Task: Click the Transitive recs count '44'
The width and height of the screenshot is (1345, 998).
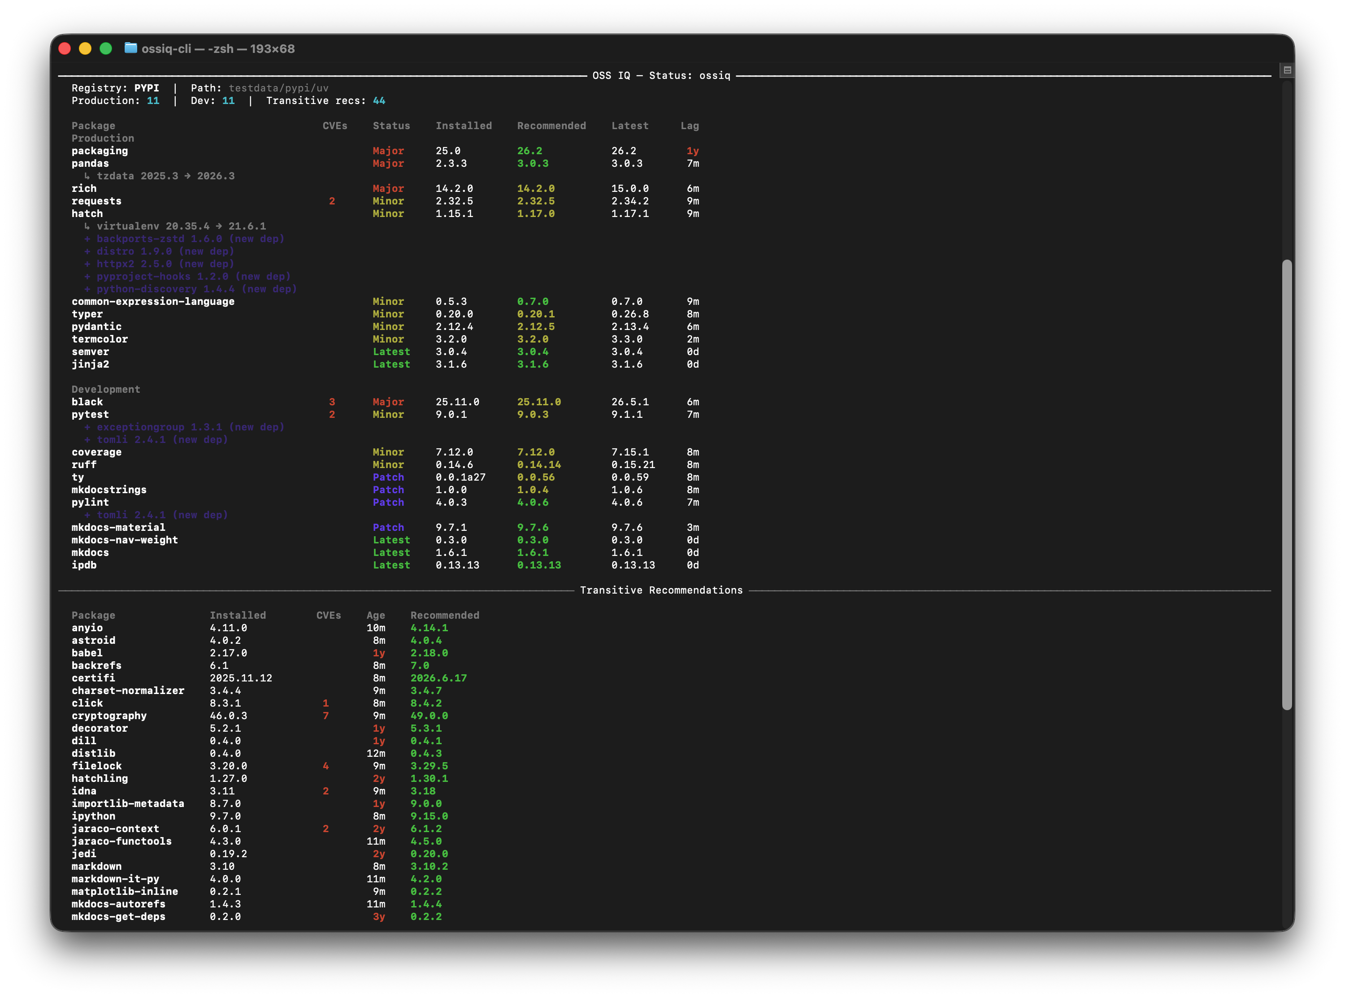Action: coord(379,101)
